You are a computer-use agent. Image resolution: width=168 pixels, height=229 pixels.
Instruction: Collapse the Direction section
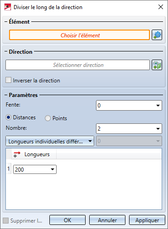[x=6, y=51]
